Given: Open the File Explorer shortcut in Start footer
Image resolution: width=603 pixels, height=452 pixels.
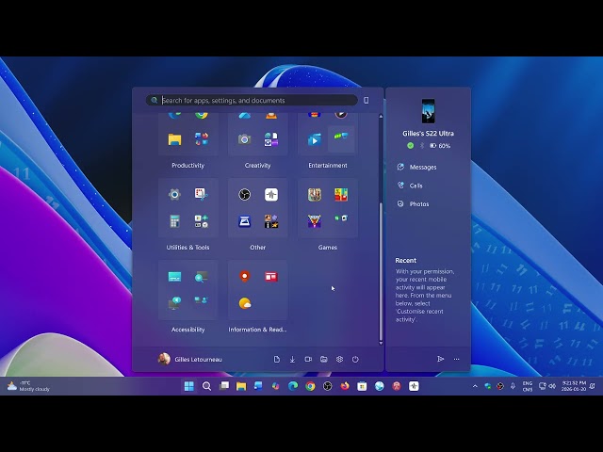Looking at the screenshot, I should click(324, 360).
